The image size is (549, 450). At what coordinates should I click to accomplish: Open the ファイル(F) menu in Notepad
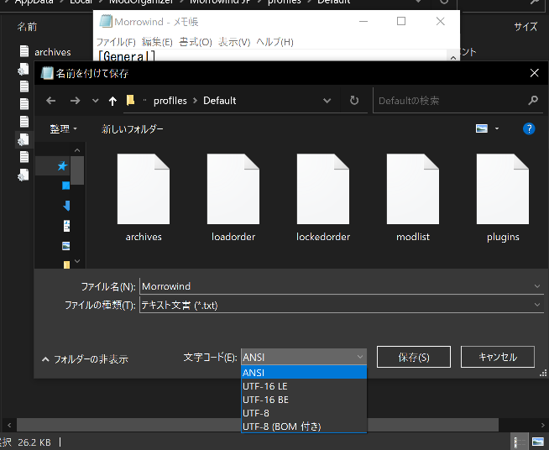pos(116,42)
